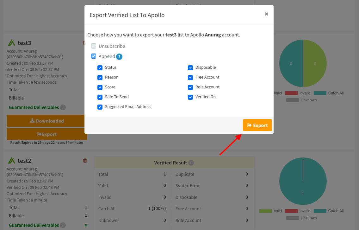Viewport: 359px width, 230px height.
Task: Click test3 'Result Expires in 29 days' notice
Action: click(x=47, y=143)
